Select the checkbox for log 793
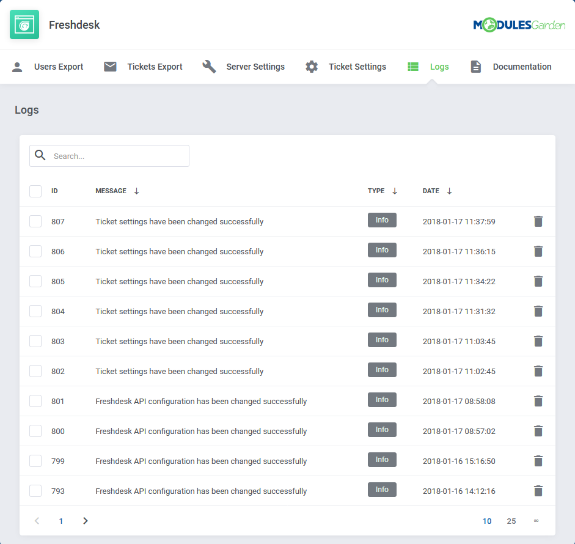The image size is (575, 544). coord(35,491)
